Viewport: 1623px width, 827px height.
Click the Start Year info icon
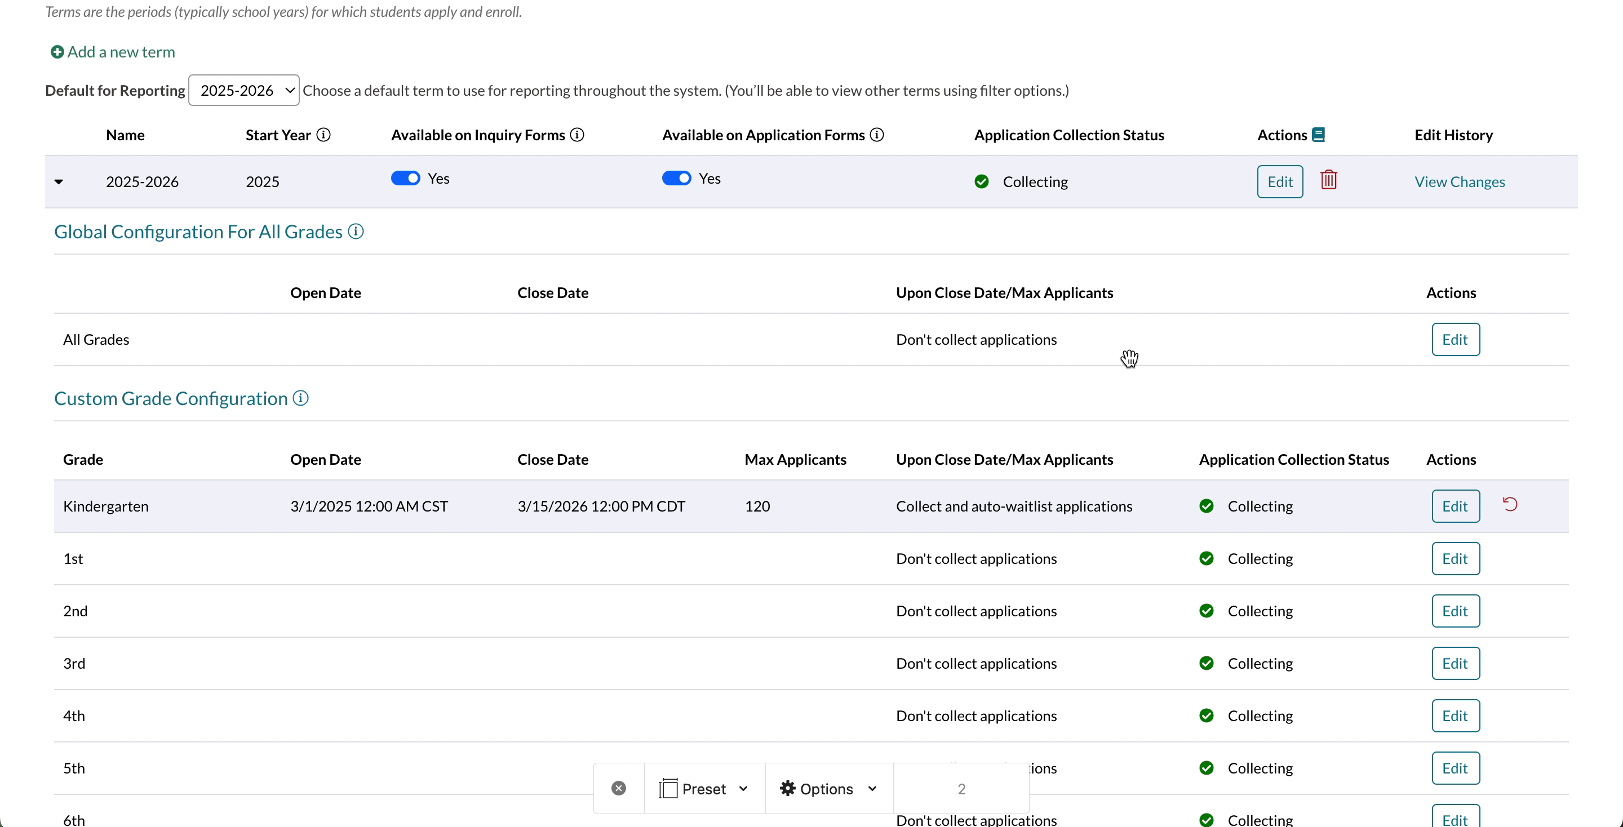tap(323, 135)
